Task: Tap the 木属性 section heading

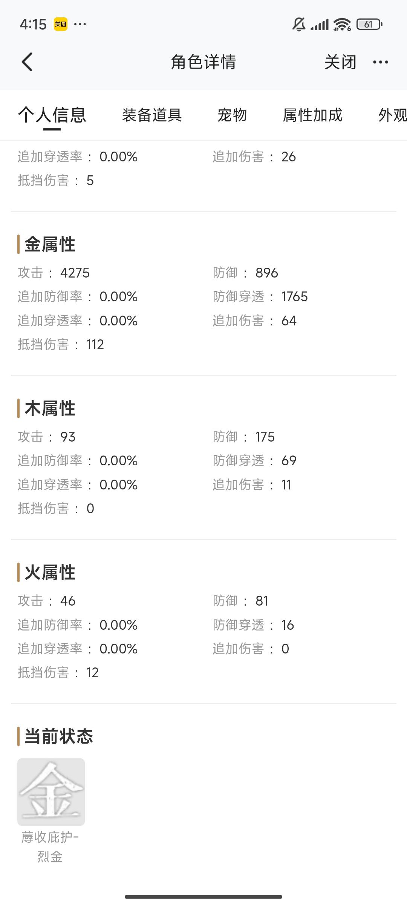Action: tap(50, 408)
